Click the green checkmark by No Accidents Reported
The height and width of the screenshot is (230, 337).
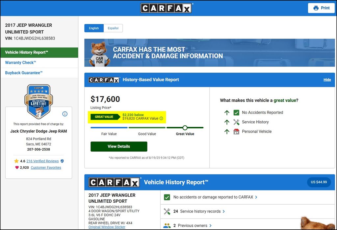pos(236,113)
